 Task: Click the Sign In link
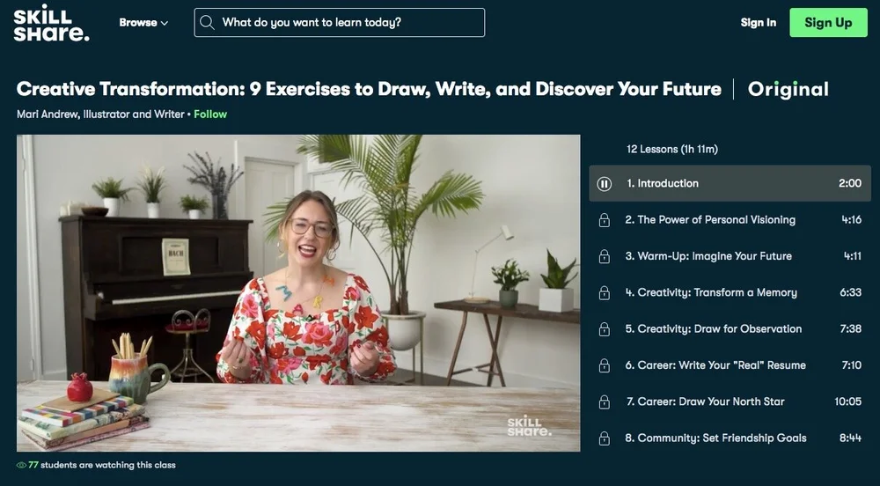point(759,22)
